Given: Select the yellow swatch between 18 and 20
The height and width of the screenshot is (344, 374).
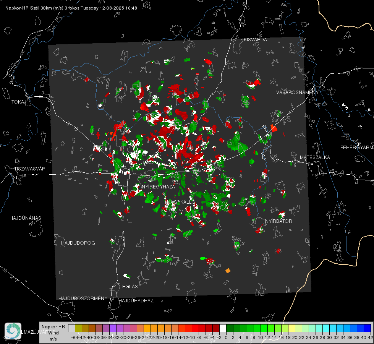Looking at the screenshot, I should 291,328.
